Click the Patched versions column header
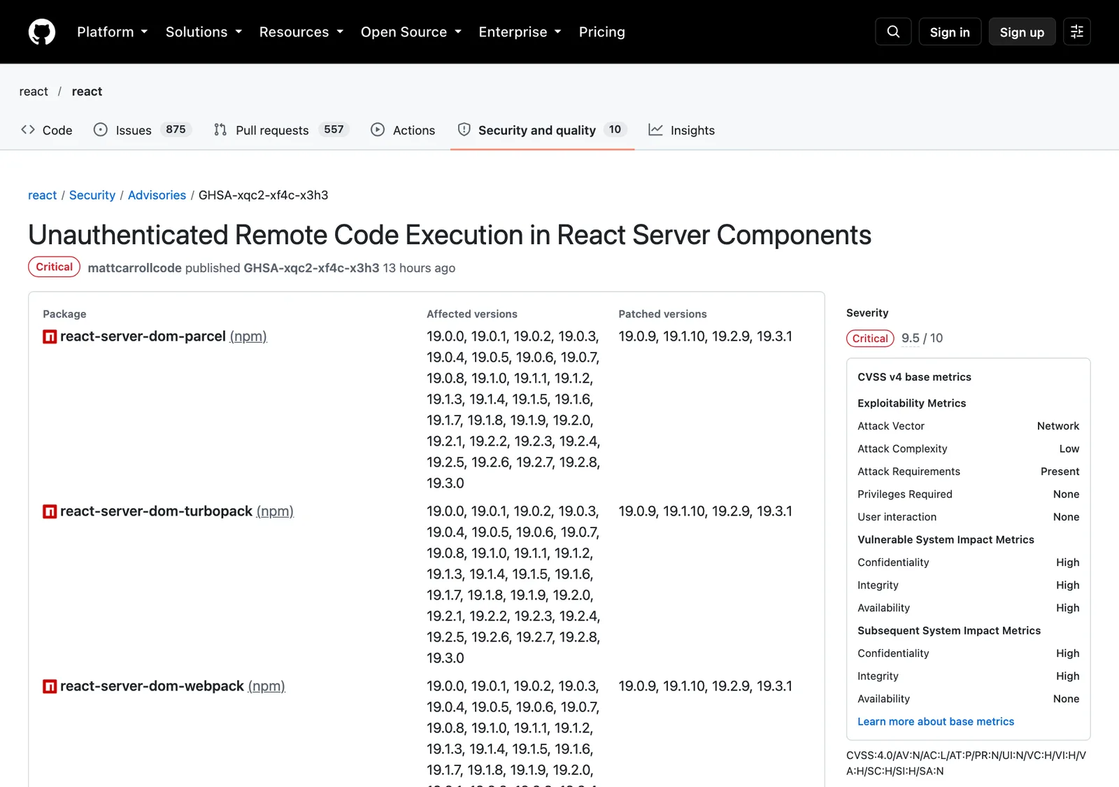The height and width of the screenshot is (787, 1119). point(662,314)
